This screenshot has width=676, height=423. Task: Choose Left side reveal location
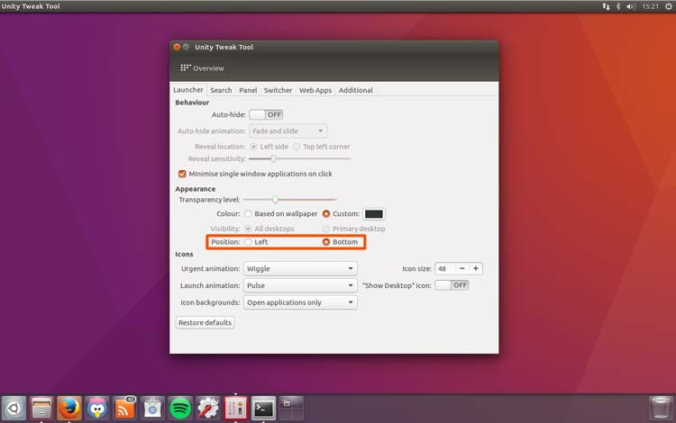pyautogui.click(x=253, y=147)
